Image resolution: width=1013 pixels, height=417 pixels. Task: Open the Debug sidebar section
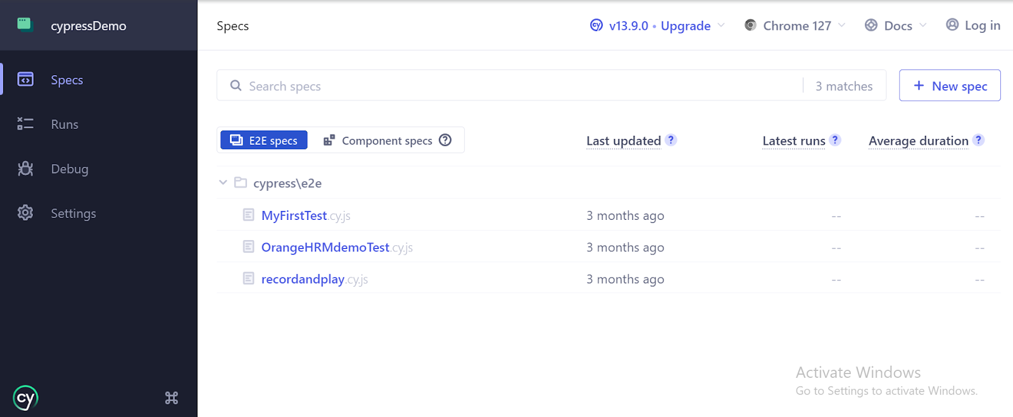(99, 169)
